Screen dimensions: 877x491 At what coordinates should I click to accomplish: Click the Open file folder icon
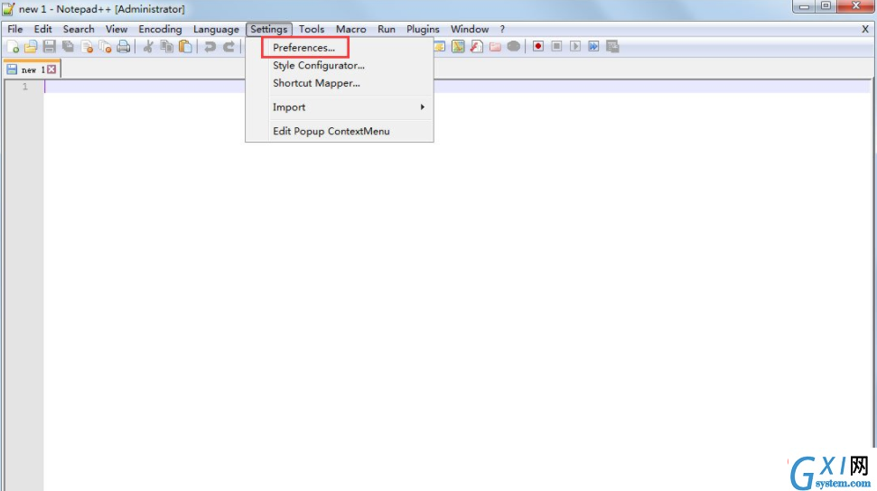tap(31, 46)
